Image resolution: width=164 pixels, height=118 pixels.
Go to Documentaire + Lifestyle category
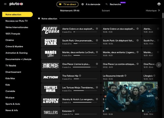click(18, 59)
